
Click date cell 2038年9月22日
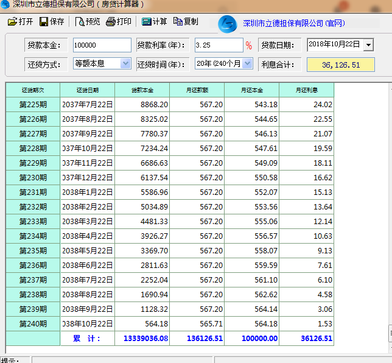(88, 309)
